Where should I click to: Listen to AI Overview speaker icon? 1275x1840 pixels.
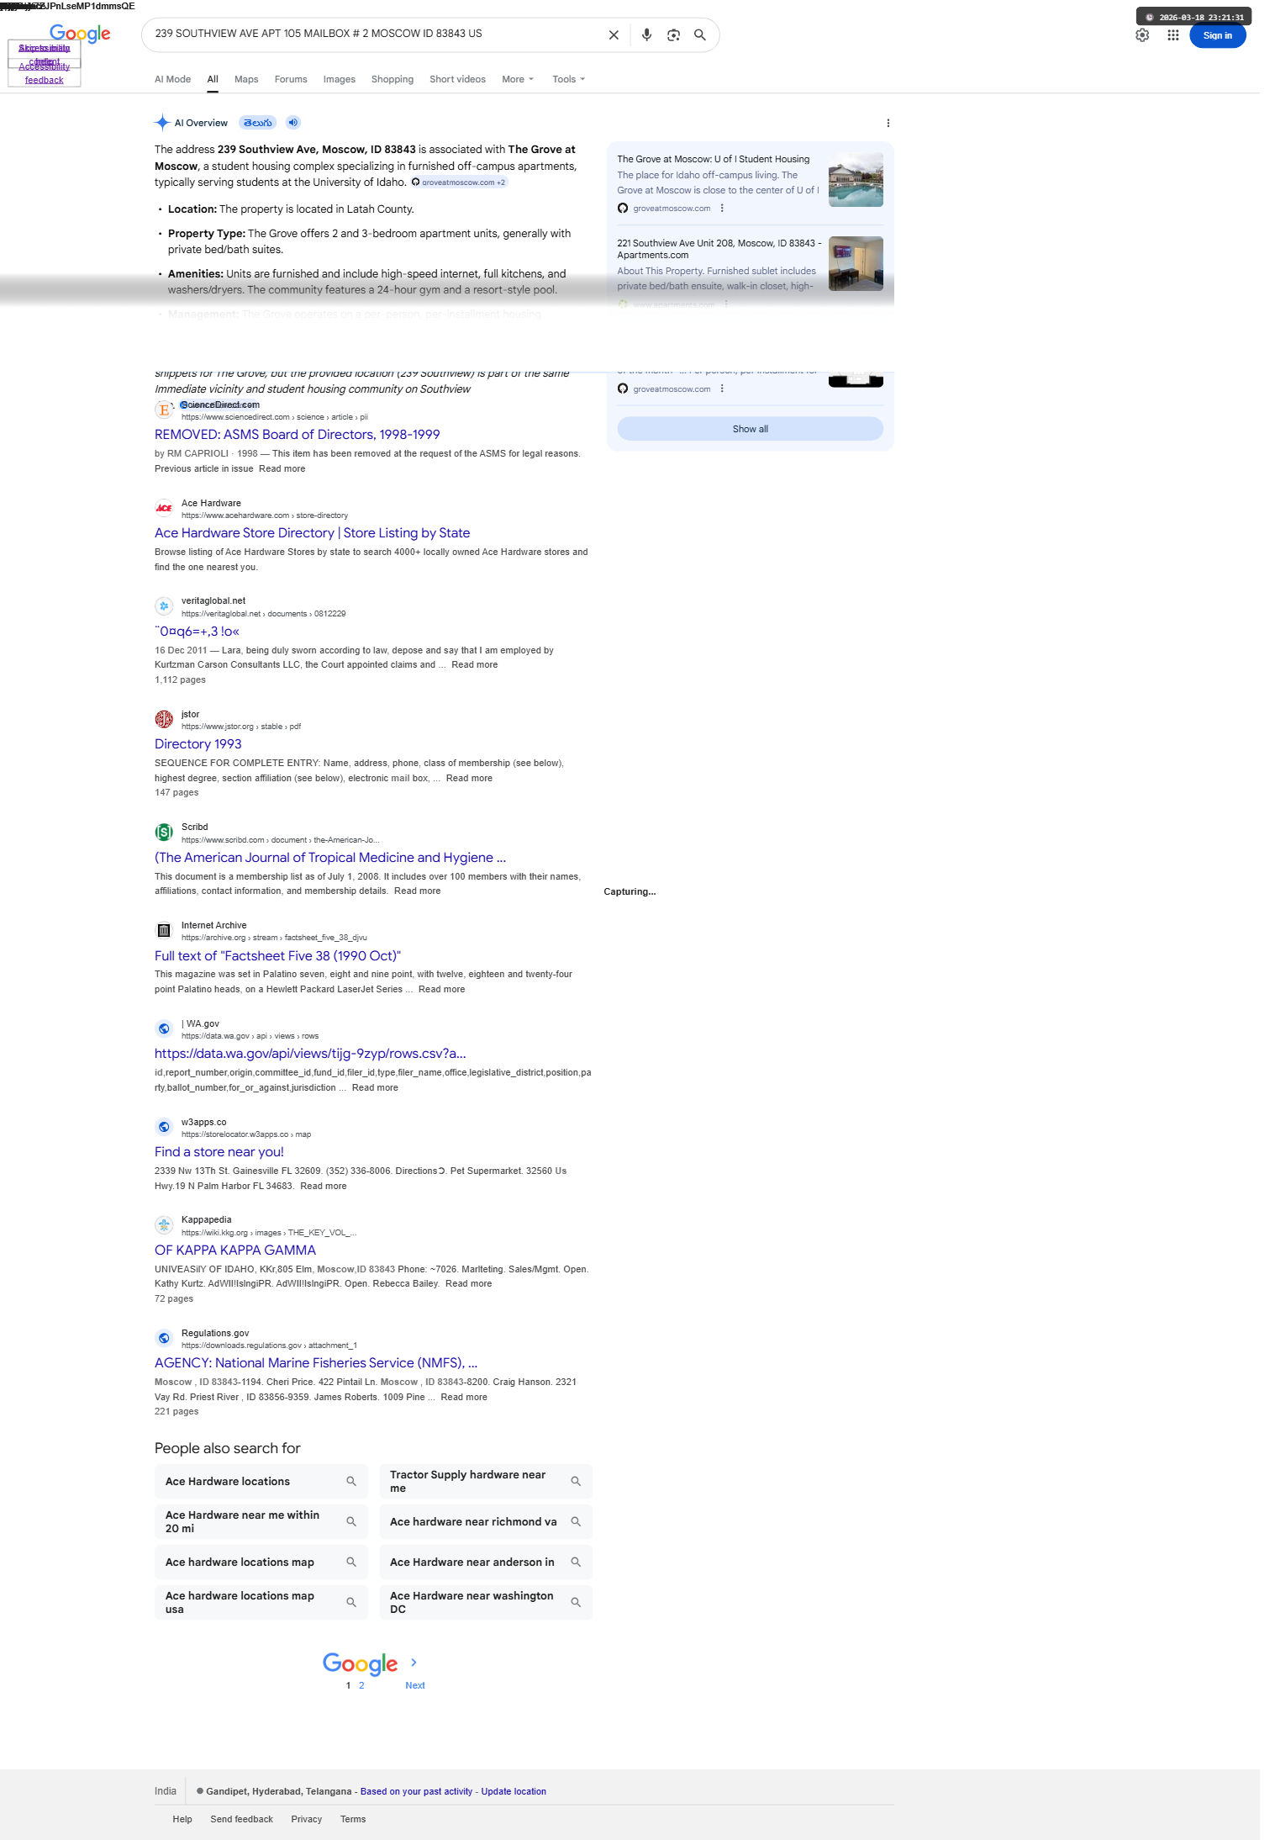pyautogui.click(x=292, y=123)
